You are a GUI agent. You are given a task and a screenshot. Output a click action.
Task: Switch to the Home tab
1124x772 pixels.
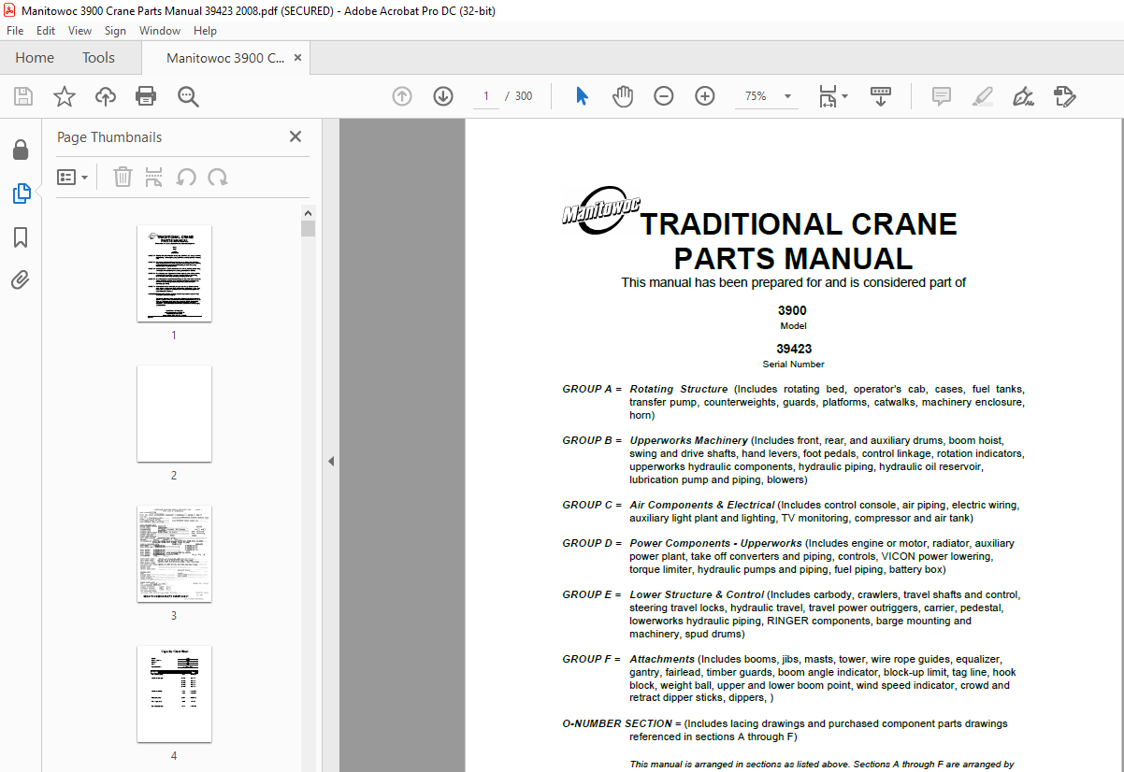click(x=35, y=58)
